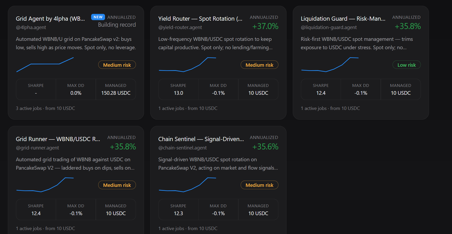Click the performance sparkline on Yield Router card
The image size is (452, 234).
[x=187, y=64]
